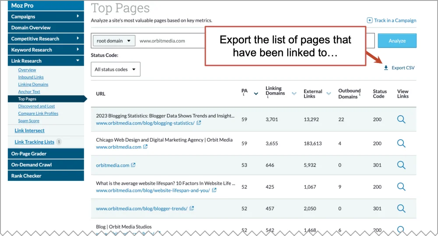Click 'Chicago Web Design and Digital Marketing Agency' title
The height and width of the screenshot is (236, 438).
tap(164, 140)
